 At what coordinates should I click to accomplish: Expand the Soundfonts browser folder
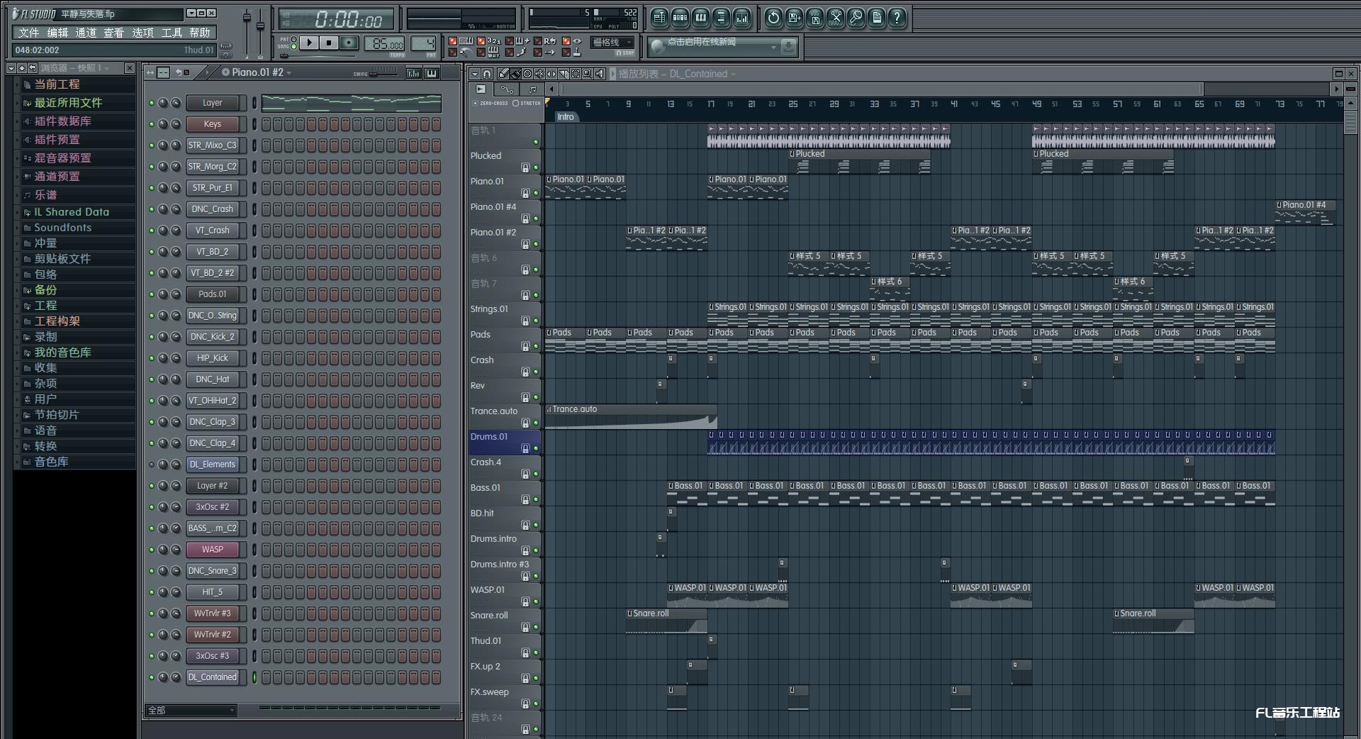(x=78, y=228)
